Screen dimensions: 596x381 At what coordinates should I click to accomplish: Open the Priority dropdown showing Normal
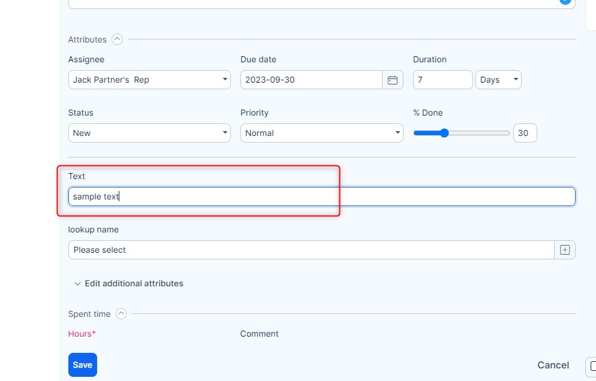tap(321, 133)
